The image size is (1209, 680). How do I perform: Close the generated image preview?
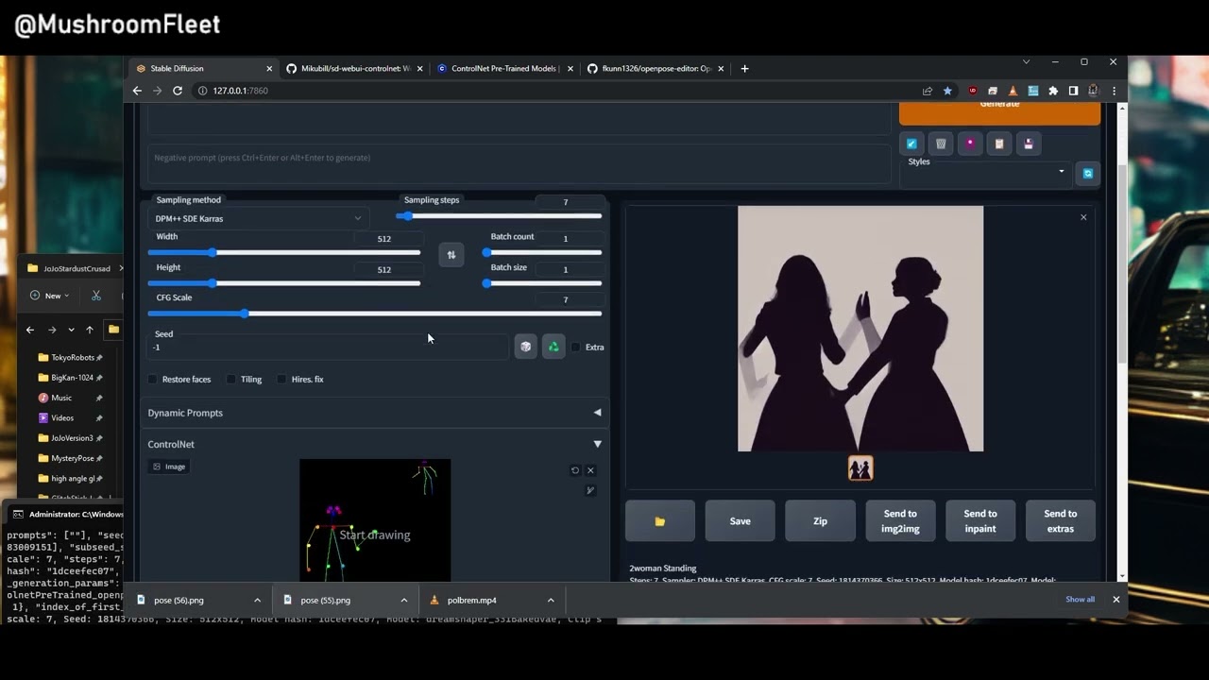coord(1083,218)
